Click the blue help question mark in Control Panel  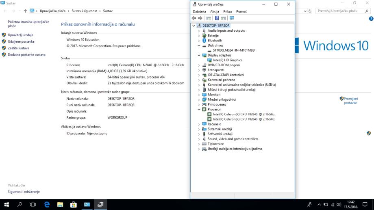[x=371, y=19]
